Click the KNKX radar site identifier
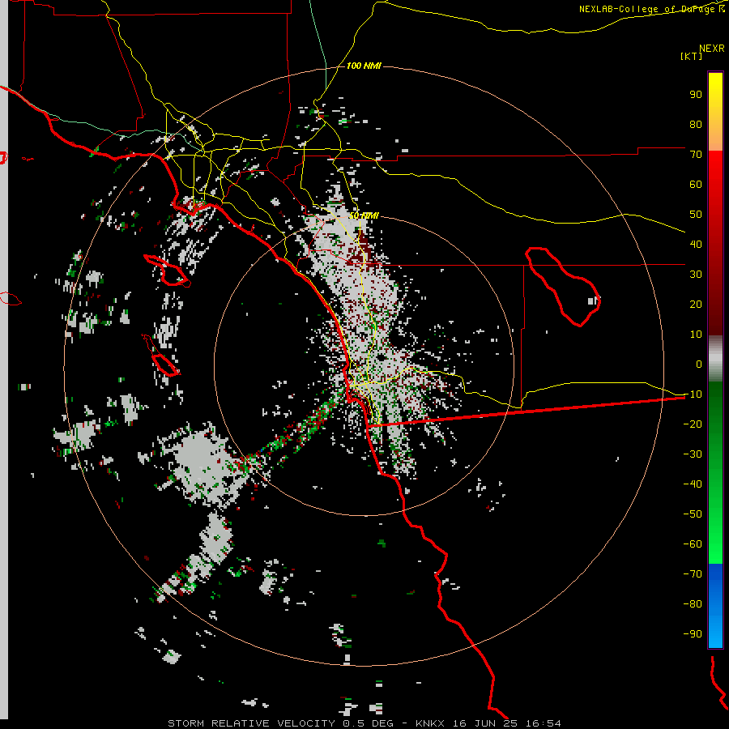729x729 pixels. pyautogui.click(x=430, y=723)
